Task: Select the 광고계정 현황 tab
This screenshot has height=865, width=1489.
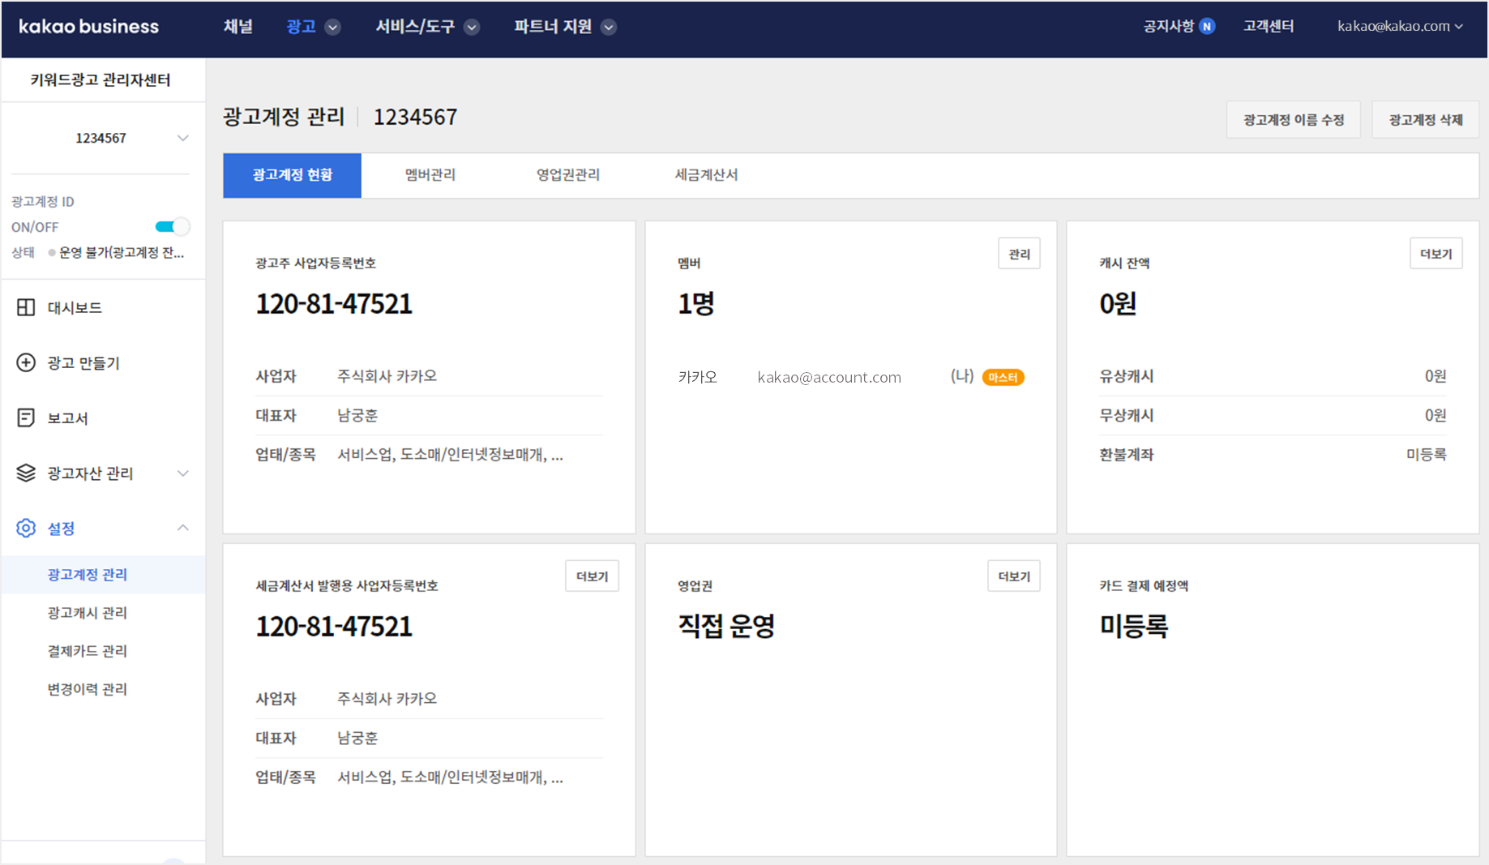Action: coord(293,175)
